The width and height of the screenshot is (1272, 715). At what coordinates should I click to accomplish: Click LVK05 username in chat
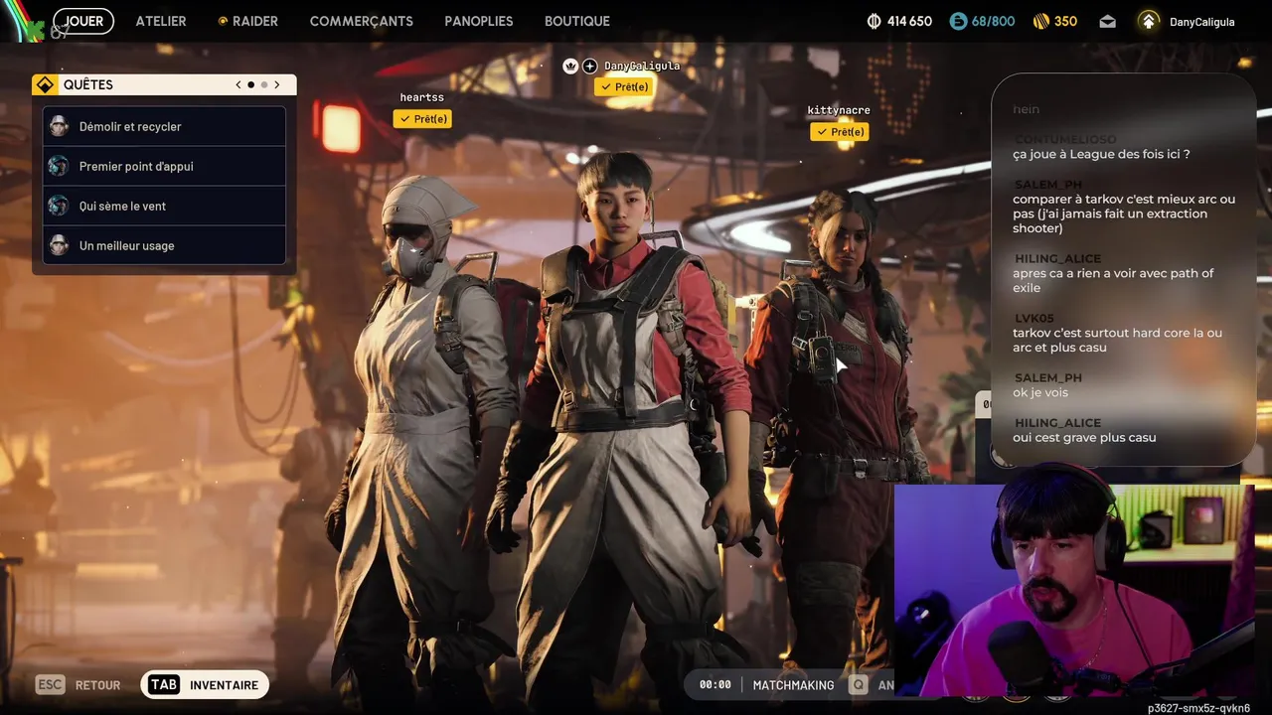[1034, 319]
